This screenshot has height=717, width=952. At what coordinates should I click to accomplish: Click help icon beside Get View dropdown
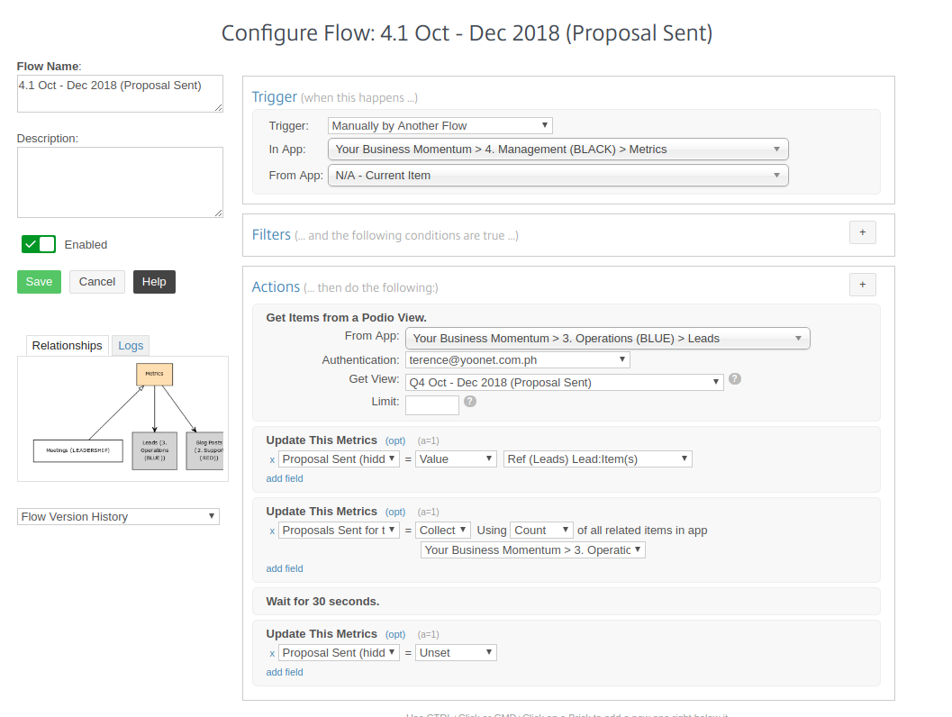click(x=735, y=379)
